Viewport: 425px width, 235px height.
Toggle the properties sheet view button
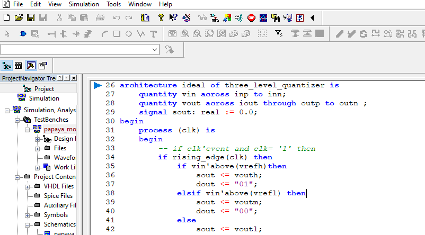(43, 66)
